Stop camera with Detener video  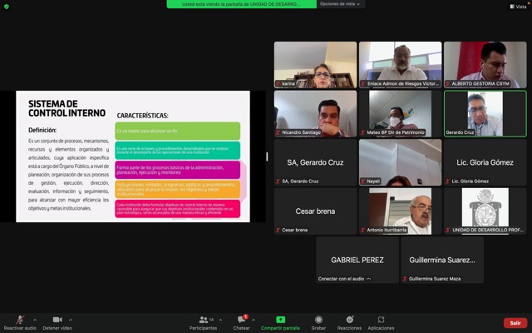point(57,321)
